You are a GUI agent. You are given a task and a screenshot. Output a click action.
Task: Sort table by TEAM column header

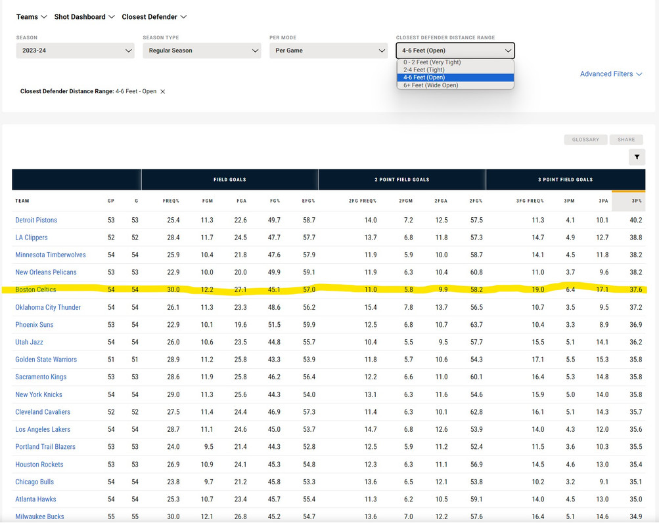(22, 201)
